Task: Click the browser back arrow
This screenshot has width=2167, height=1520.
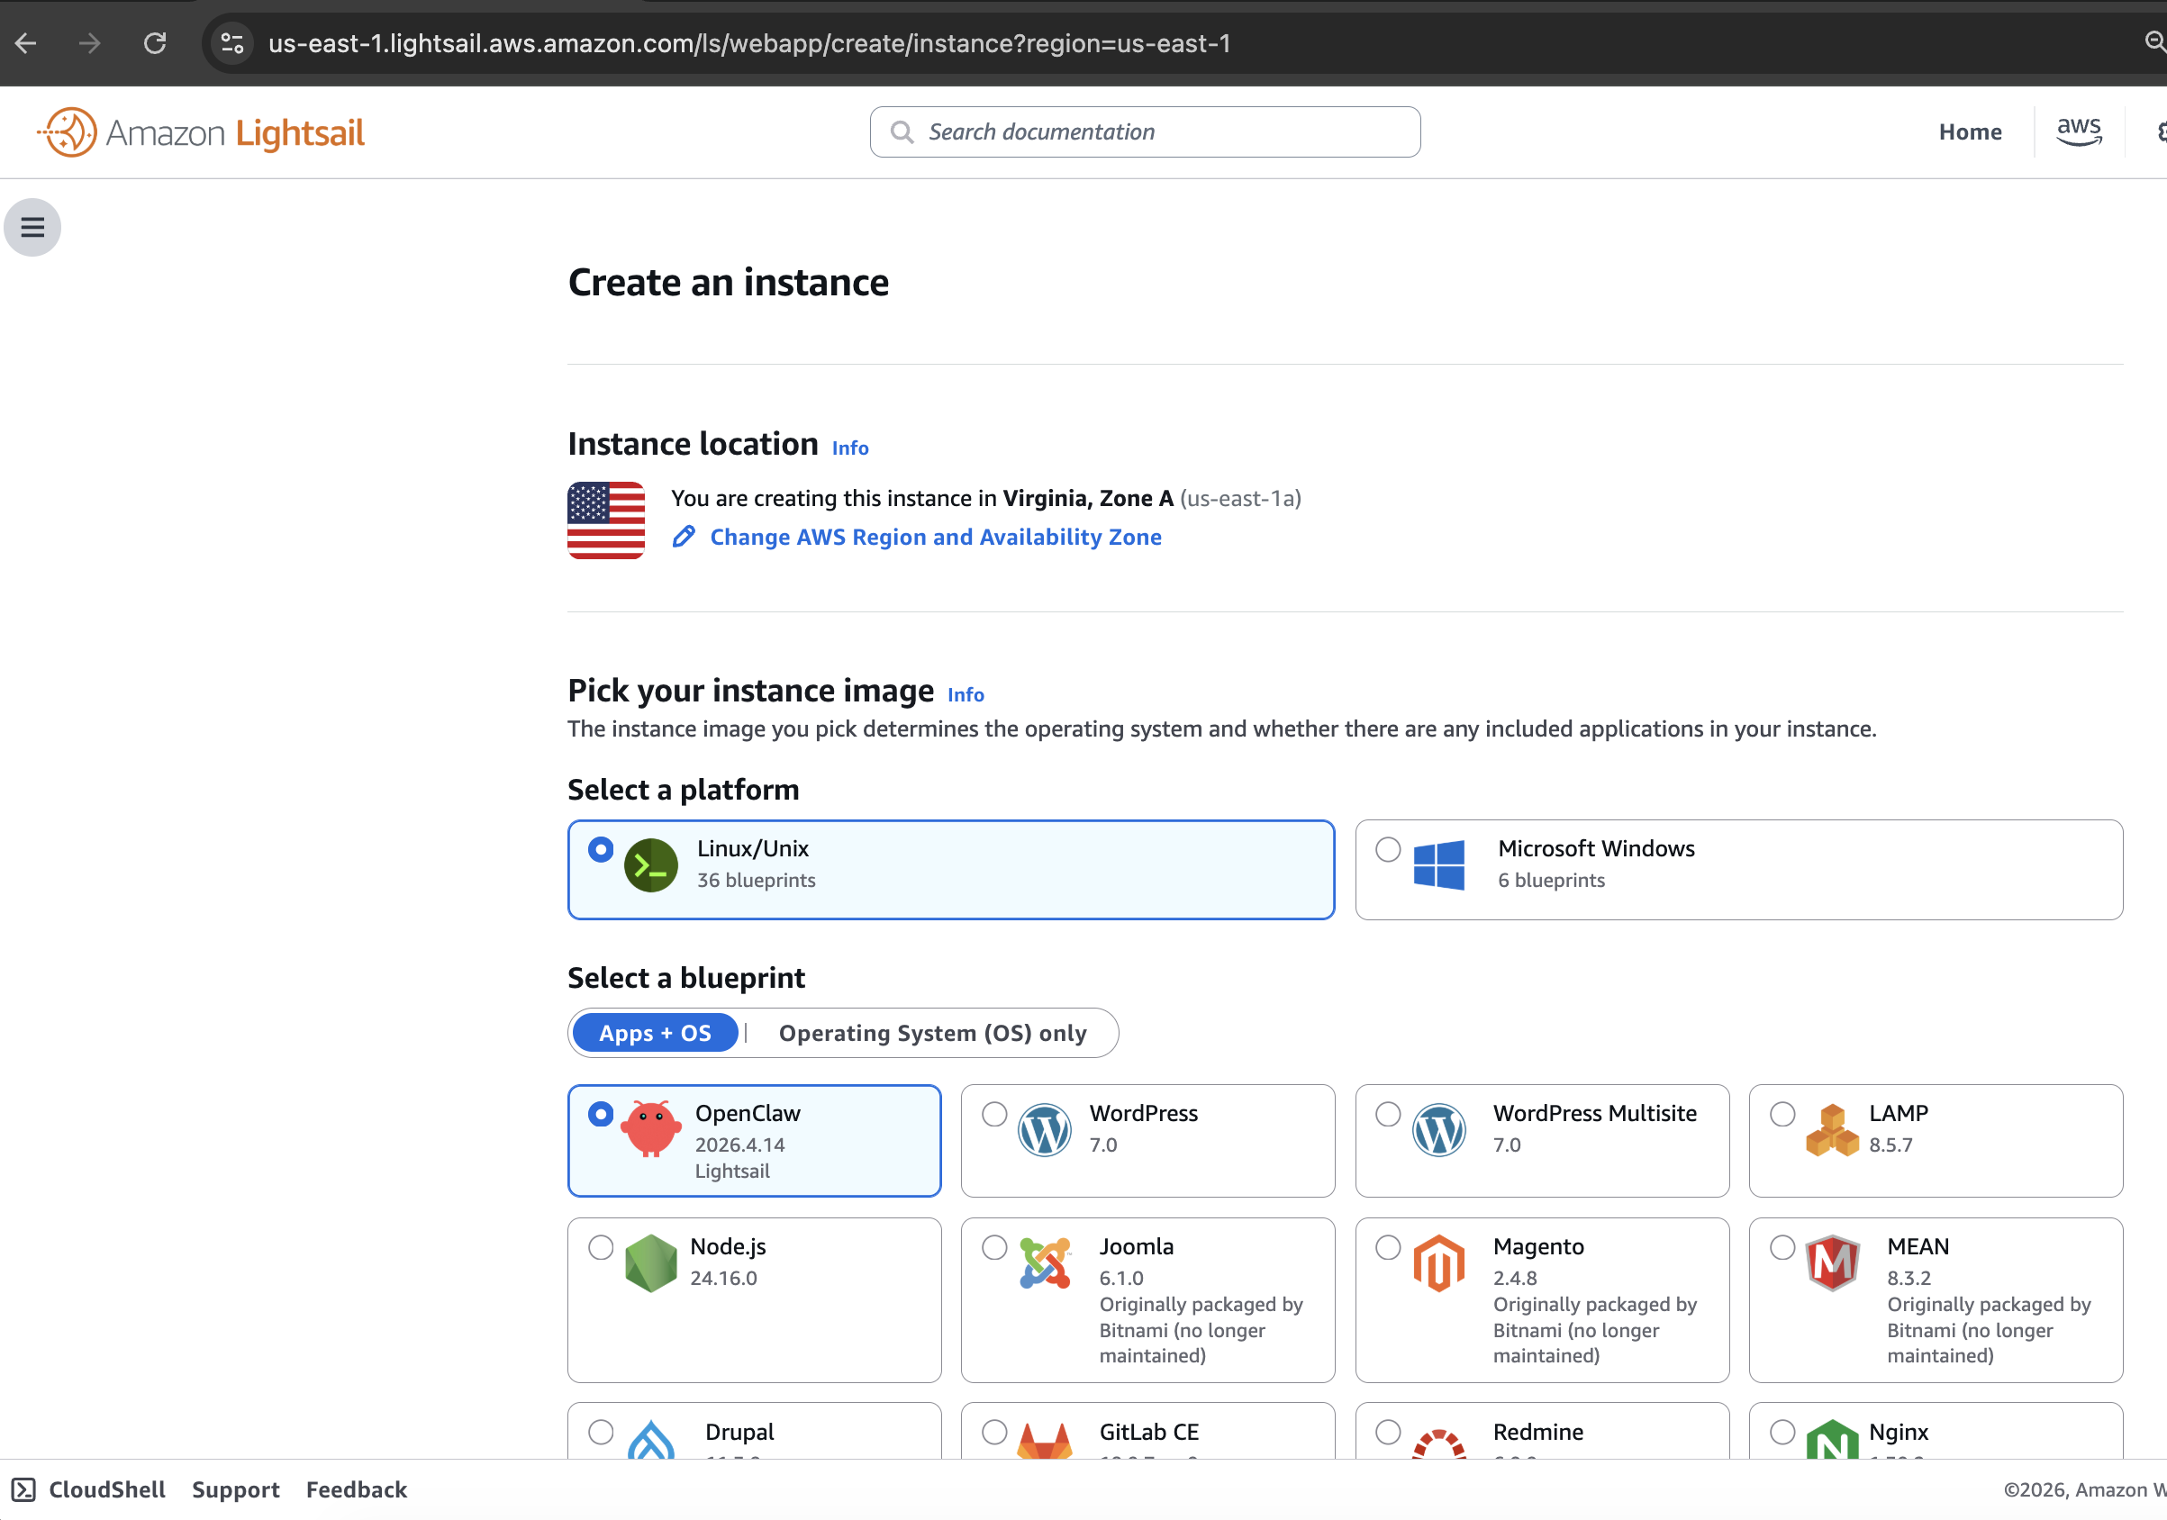Action: [25, 43]
